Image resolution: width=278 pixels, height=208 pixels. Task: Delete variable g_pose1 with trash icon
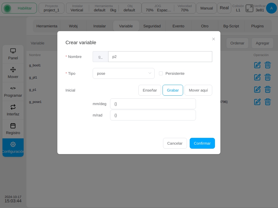click(268, 102)
